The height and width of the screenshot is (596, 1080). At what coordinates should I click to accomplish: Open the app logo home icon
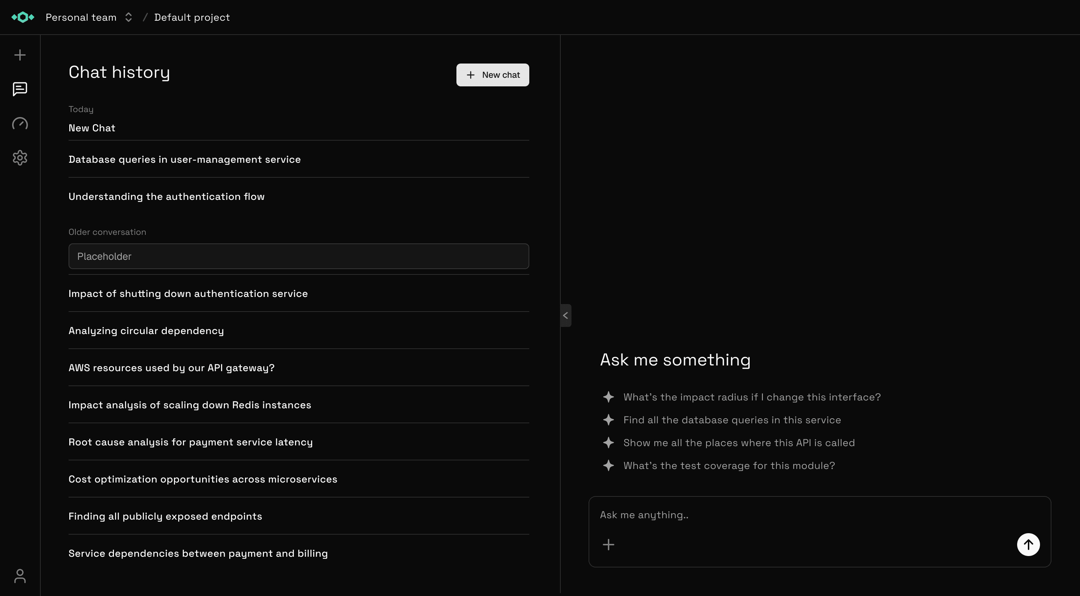[23, 17]
